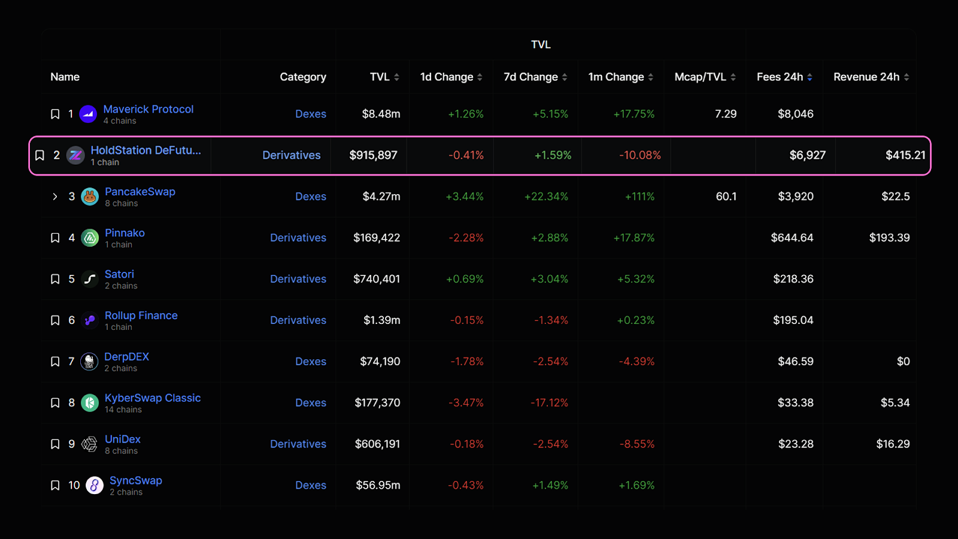Click the PancakeSwap bunny logo icon
Image resolution: width=958 pixels, height=539 pixels.
point(90,196)
